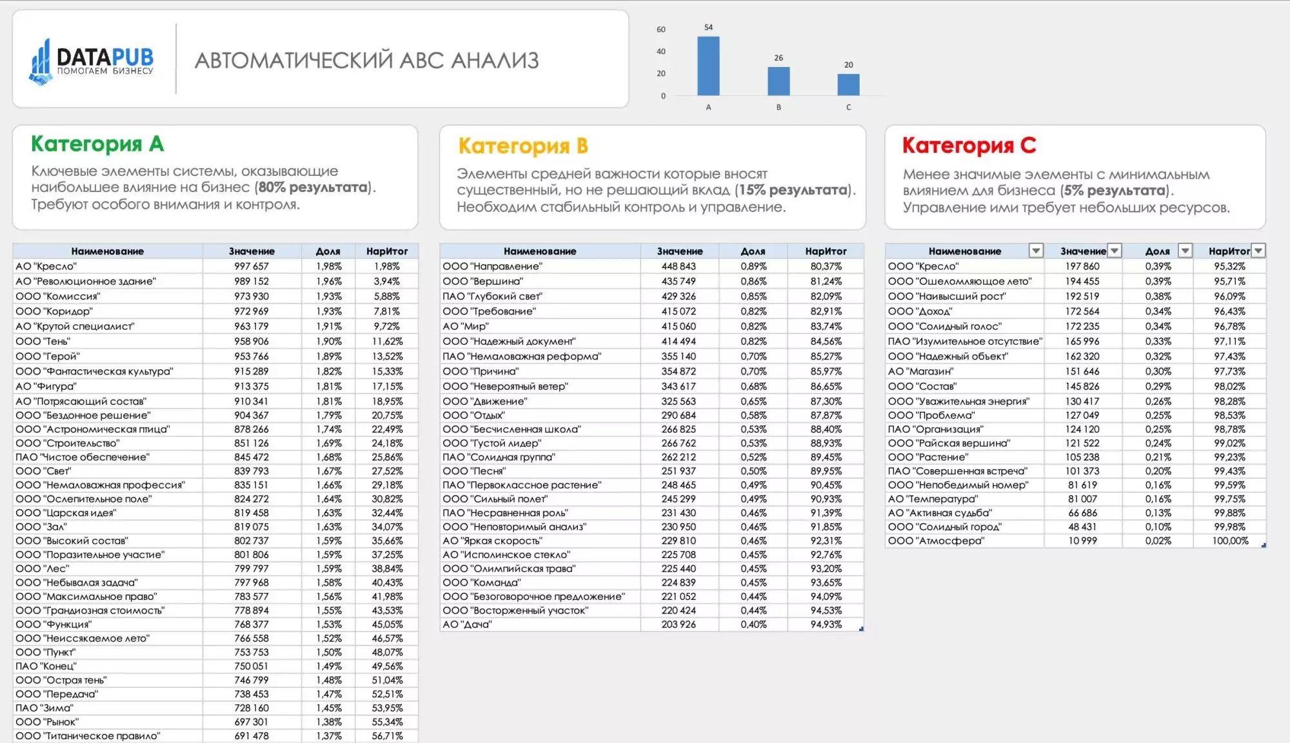1290x743 pixels.
Task: Select cell ПАО "Совершенная встреча"
Action: click(965, 471)
